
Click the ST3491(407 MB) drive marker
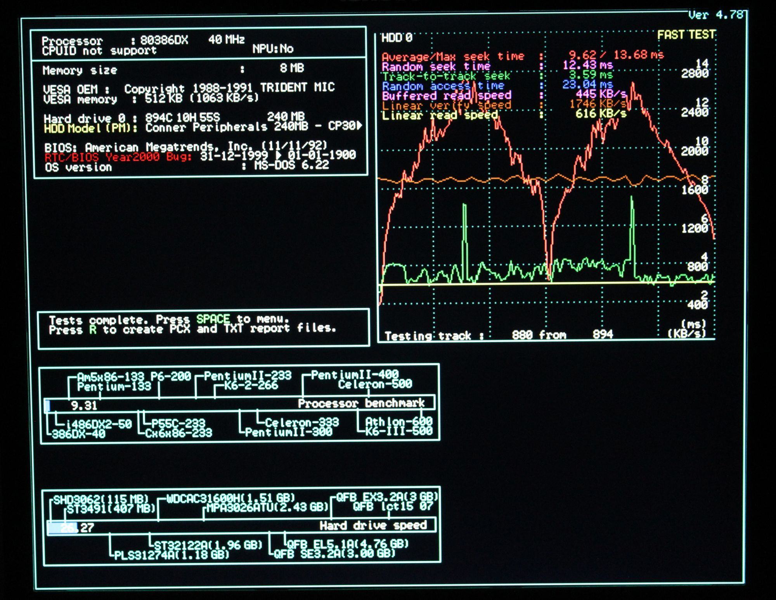(x=111, y=508)
